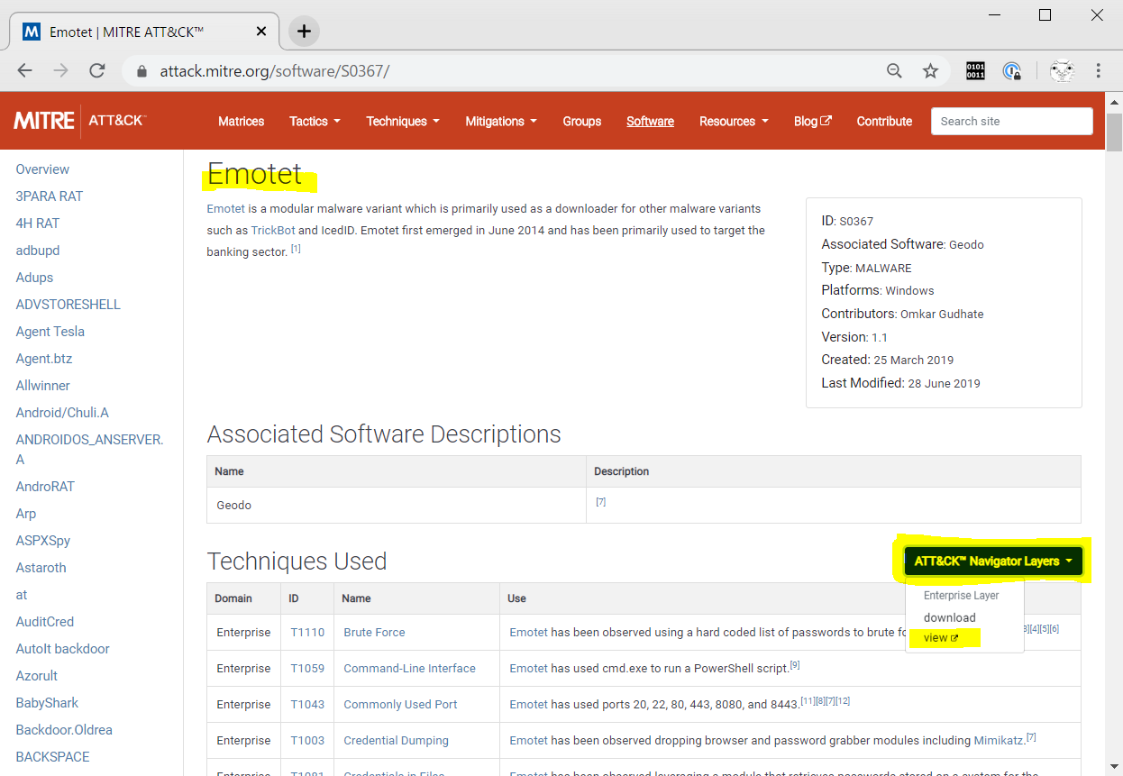Open Astaroth in sidebar
This screenshot has width=1123, height=776.
click(x=41, y=568)
